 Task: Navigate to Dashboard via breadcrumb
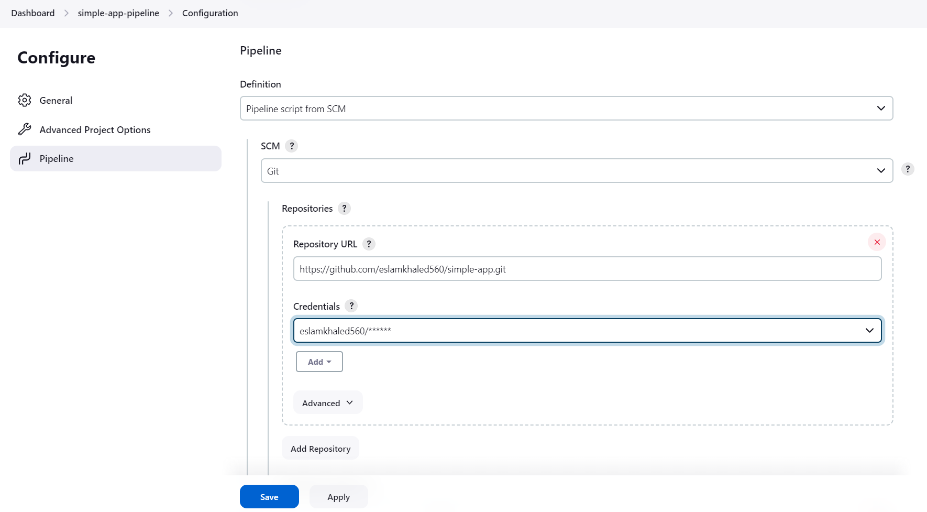pyautogui.click(x=32, y=13)
